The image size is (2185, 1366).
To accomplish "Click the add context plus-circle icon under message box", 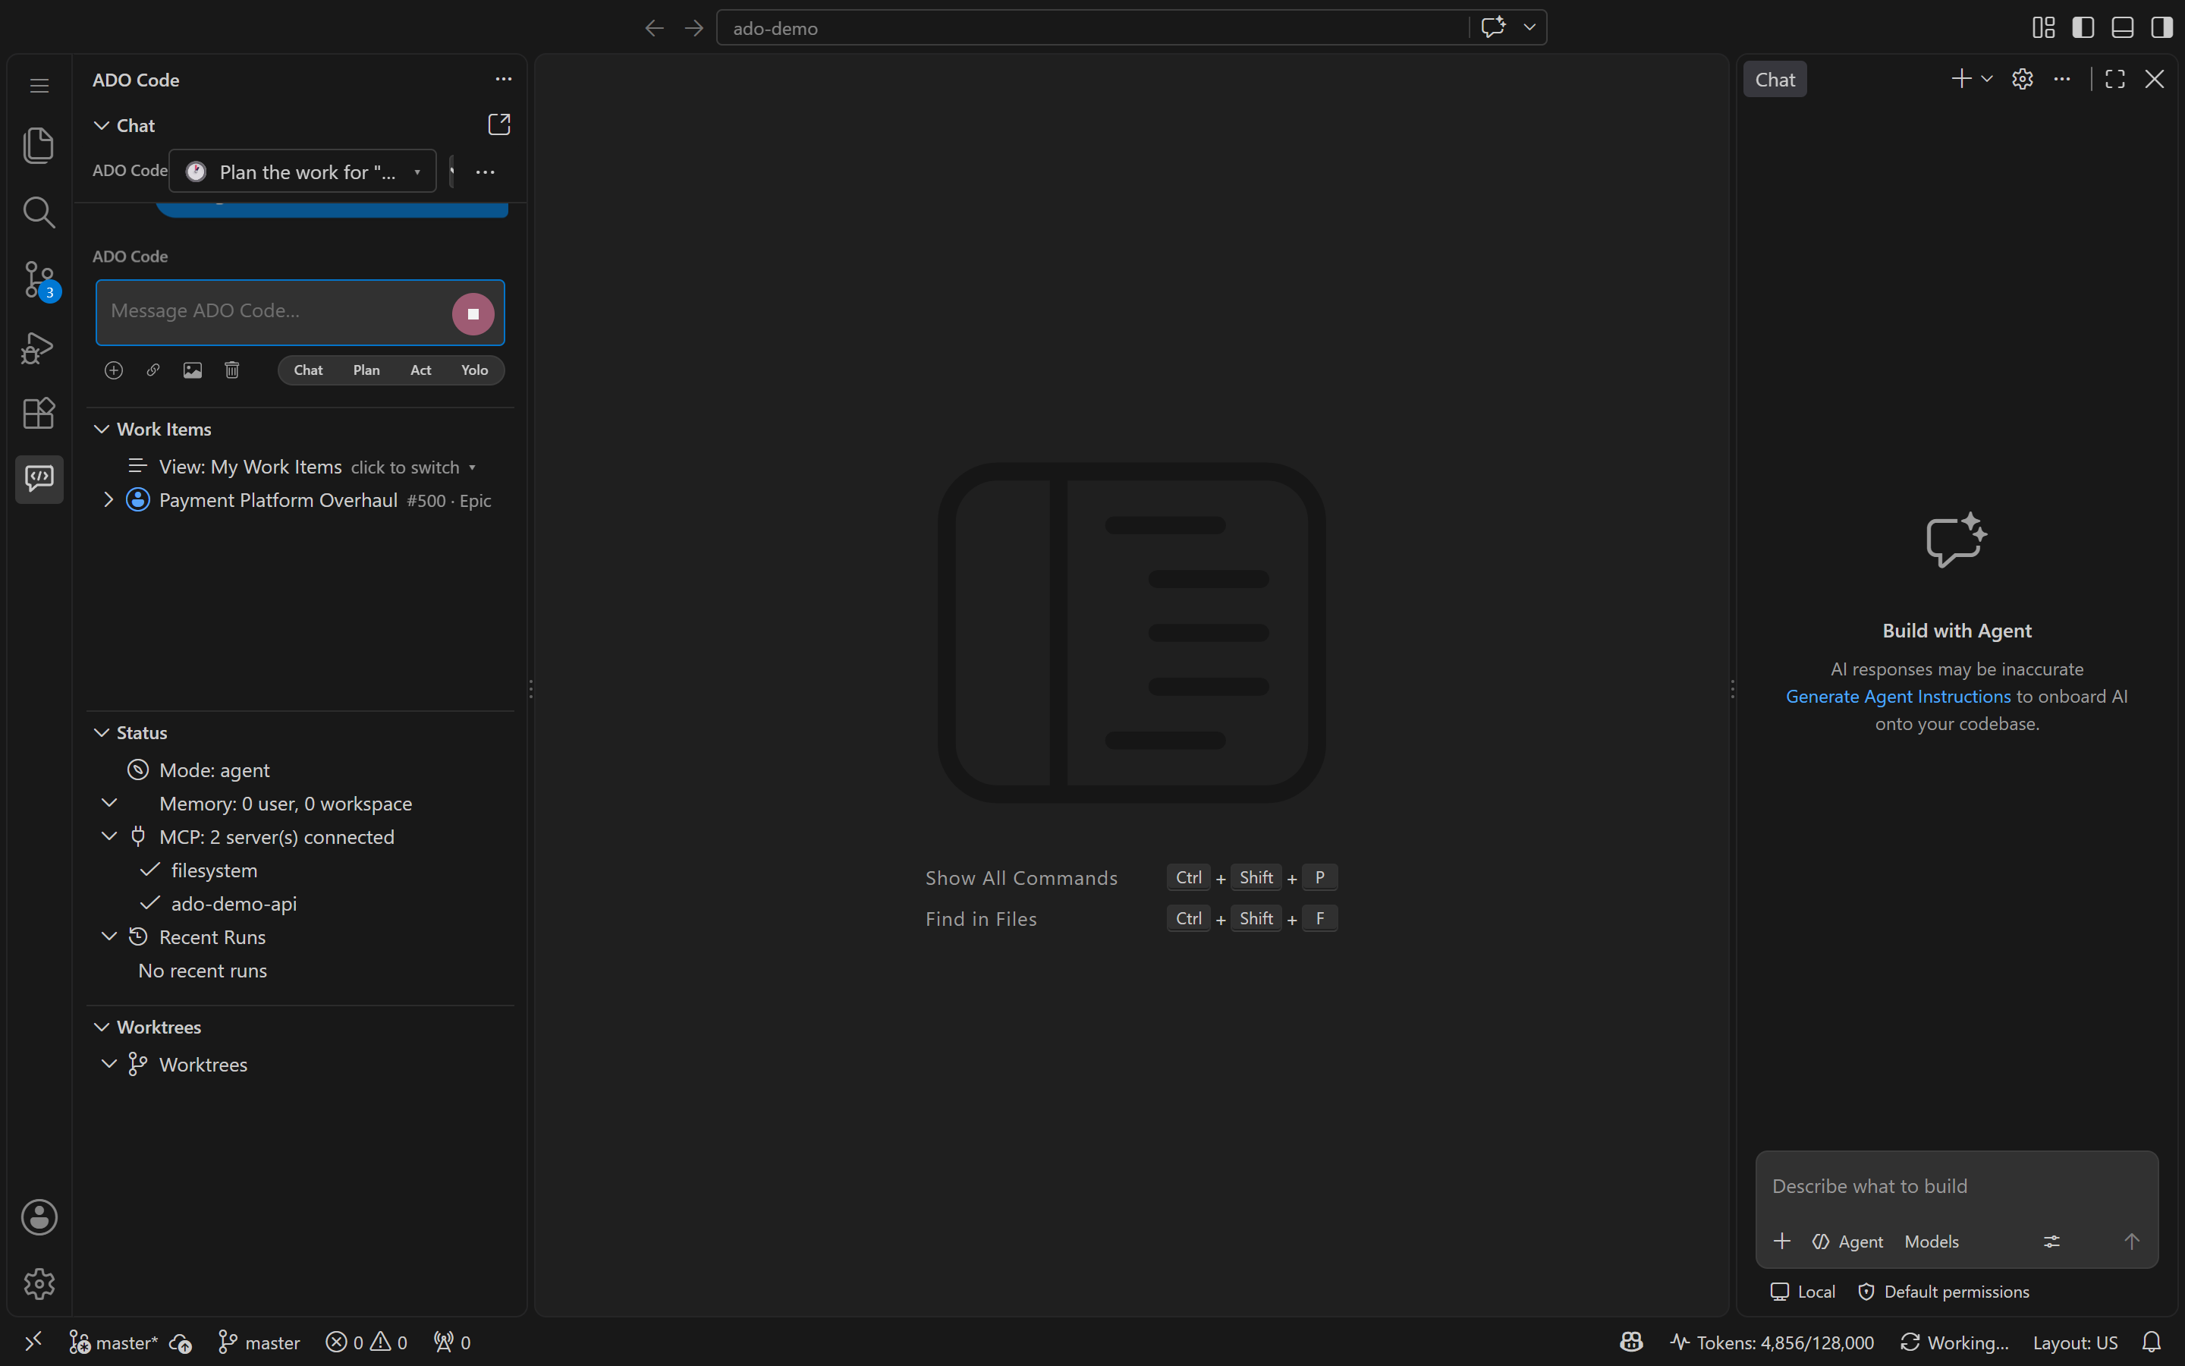I will 114,370.
